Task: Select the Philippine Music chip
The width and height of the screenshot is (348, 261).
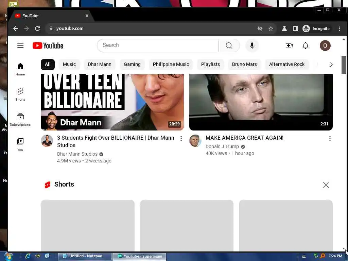Action: click(171, 64)
